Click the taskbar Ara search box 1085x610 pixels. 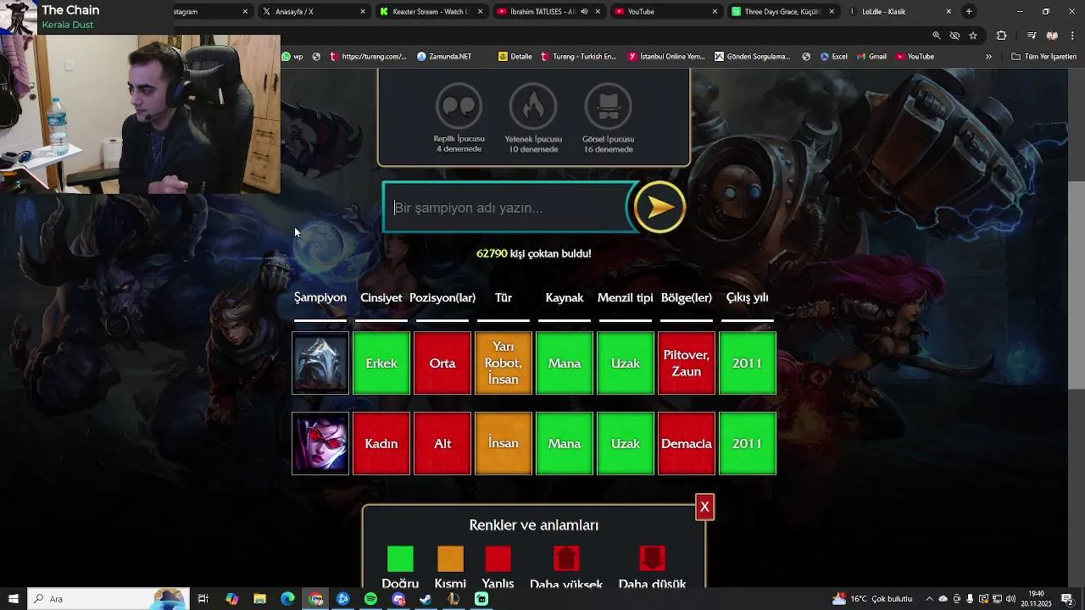pos(108,599)
